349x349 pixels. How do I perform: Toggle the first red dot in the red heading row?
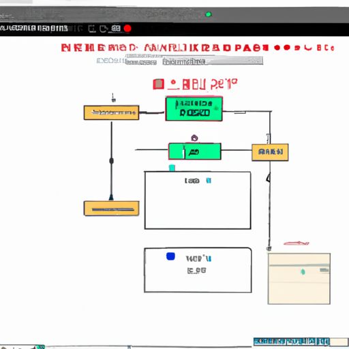coord(277,48)
